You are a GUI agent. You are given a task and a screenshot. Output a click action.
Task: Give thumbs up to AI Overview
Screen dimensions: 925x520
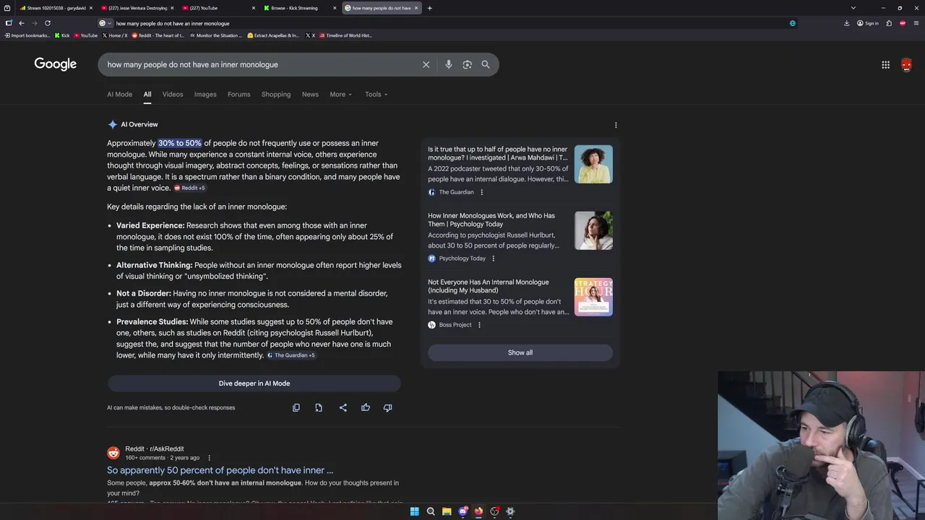(366, 407)
